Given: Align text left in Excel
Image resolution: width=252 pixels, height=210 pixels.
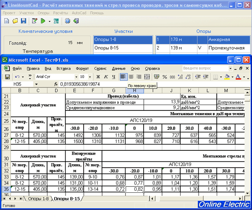Looking at the screenshot, I should click(x=123, y=77).
